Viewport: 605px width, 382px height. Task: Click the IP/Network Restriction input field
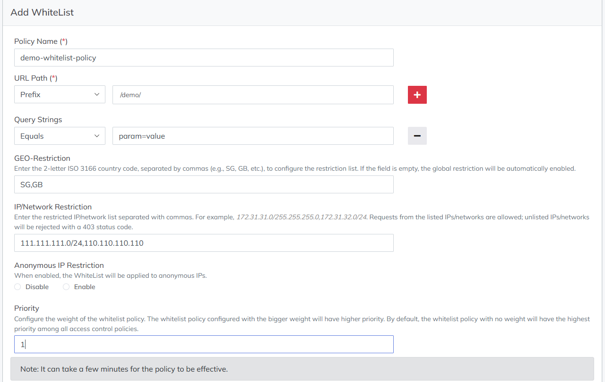click(x=204, y=243)
